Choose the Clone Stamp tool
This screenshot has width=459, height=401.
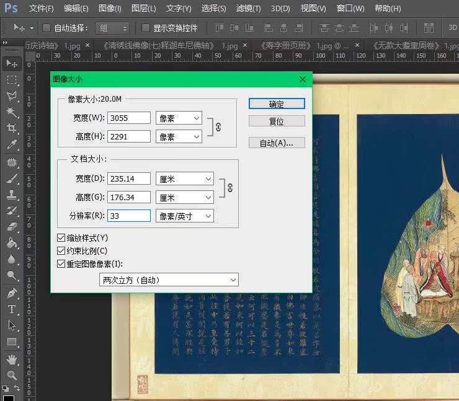click(x=12, y=194)
